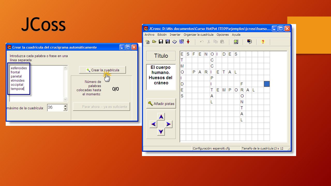Click the title box 'El cuerpo humano'
Image resolution: width=331 pixels, height=186 pixels.
click(x=161, y=77)
